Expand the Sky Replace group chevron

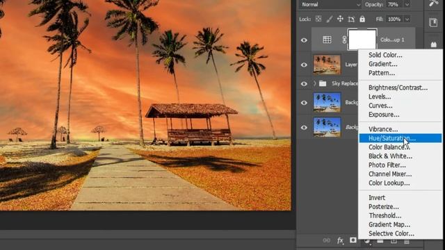tap(314, 83)
